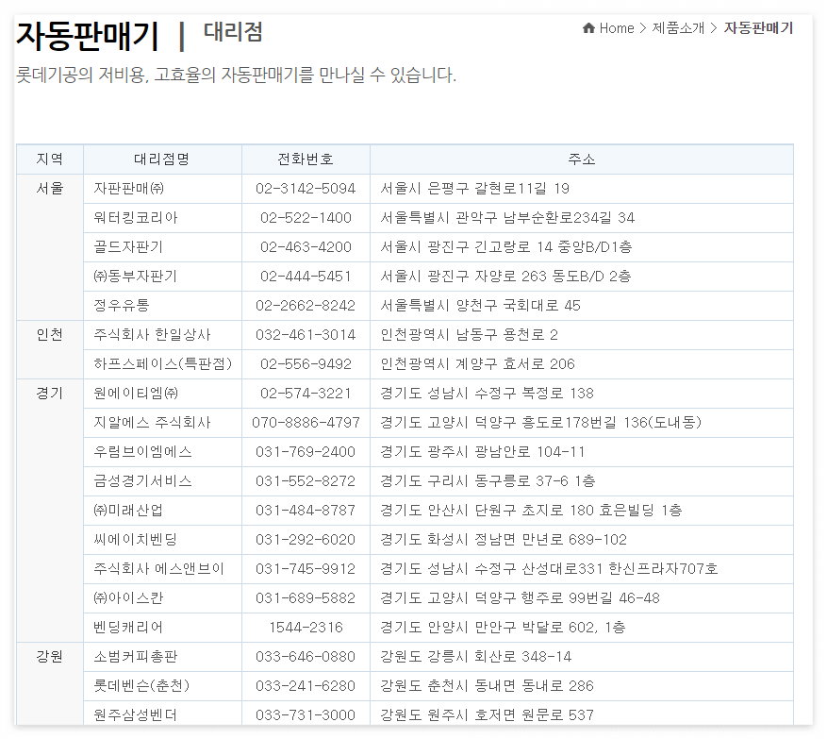Click address 경기도 성남시 수정구 복정로 138
The width and height of the screenshot is (827, 739).
coord(488,394)
